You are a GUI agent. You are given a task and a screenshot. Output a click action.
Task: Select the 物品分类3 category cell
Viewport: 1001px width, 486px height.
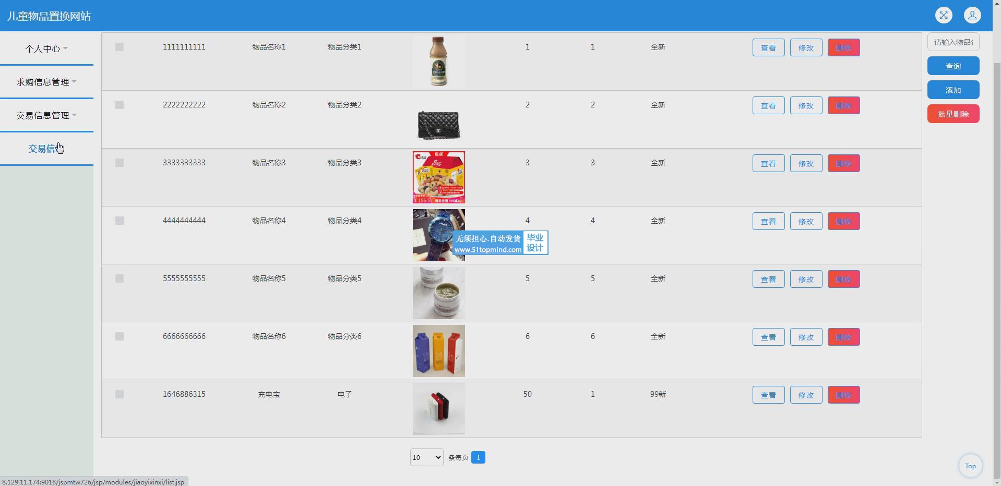pos(344,163)
